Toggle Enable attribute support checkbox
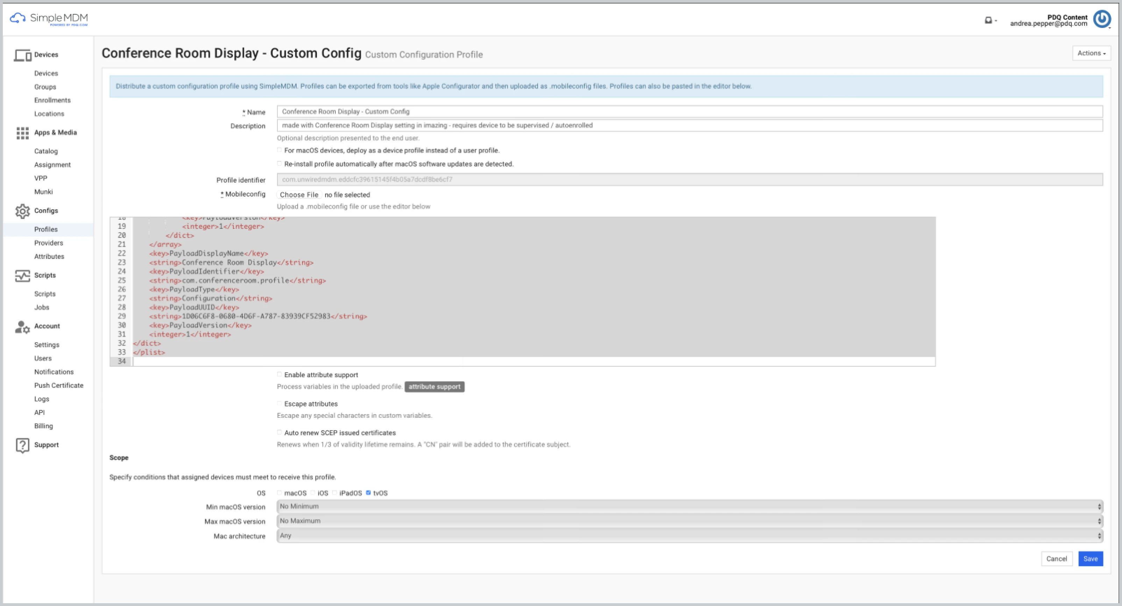Image resolution: width=1122 pixels, height=606 pixels. click(x=280, y=375)
